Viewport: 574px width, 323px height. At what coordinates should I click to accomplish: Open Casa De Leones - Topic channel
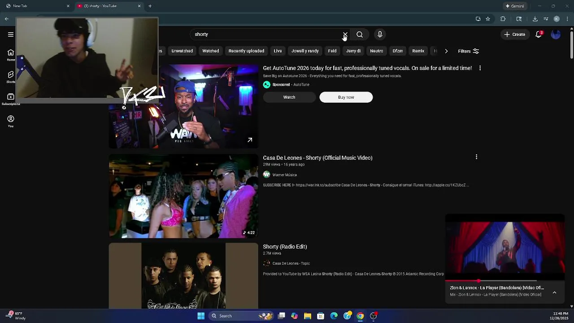(x=291, y=263)
